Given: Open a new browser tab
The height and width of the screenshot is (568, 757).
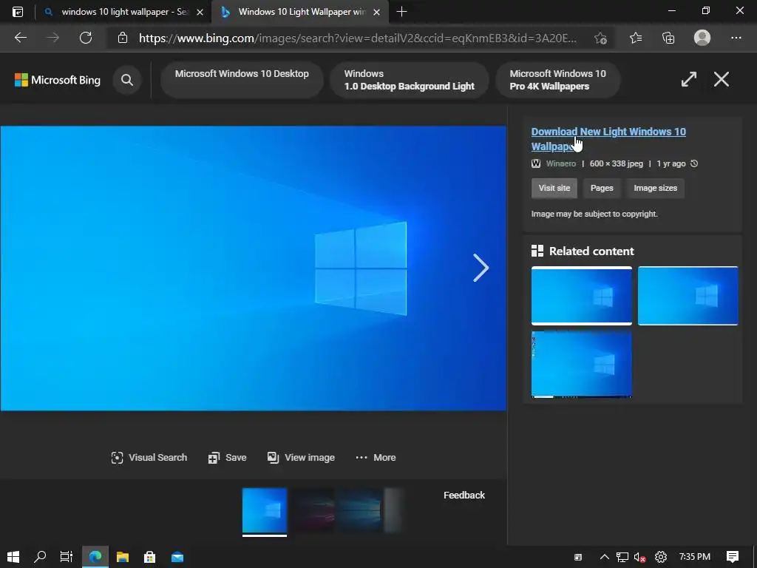Looking at the screenshot, I should [x=401, y=12].
